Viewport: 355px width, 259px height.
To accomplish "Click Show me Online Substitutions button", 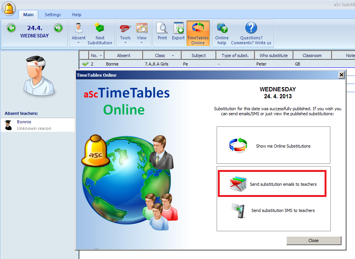I will click(x=273, y=146).
